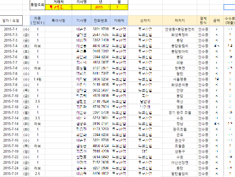Select the cell containing 안녕동=봉담분천리
The width and height of the screenshot is (235, 177).
point(180,29)
